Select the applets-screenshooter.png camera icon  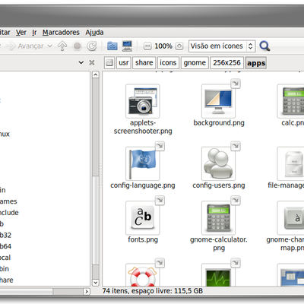[143, 101]
